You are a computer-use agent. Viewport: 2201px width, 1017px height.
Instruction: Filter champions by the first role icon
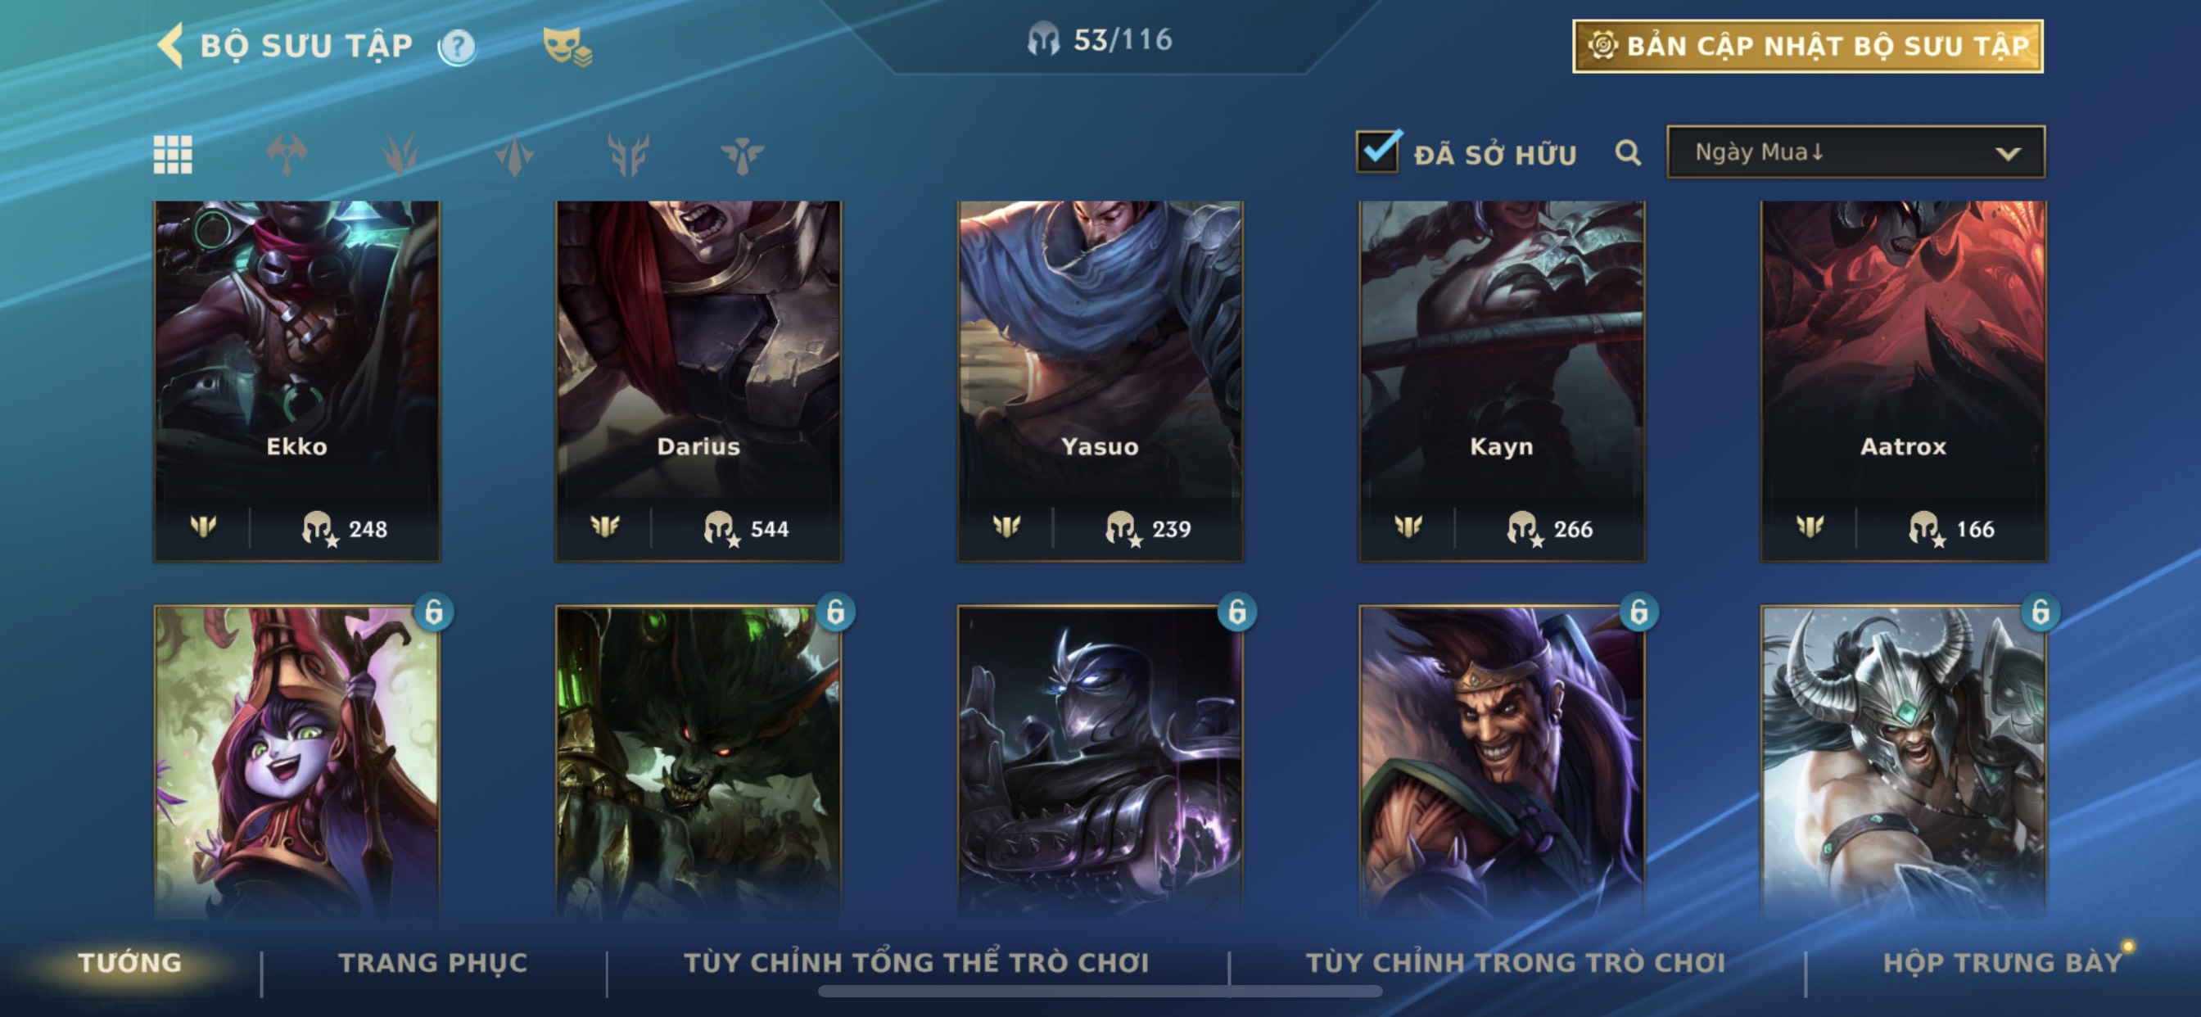point(287,155)
